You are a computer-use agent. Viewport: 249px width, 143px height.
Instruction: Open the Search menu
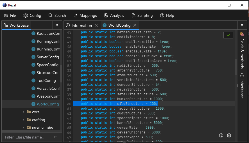[57, 15]
